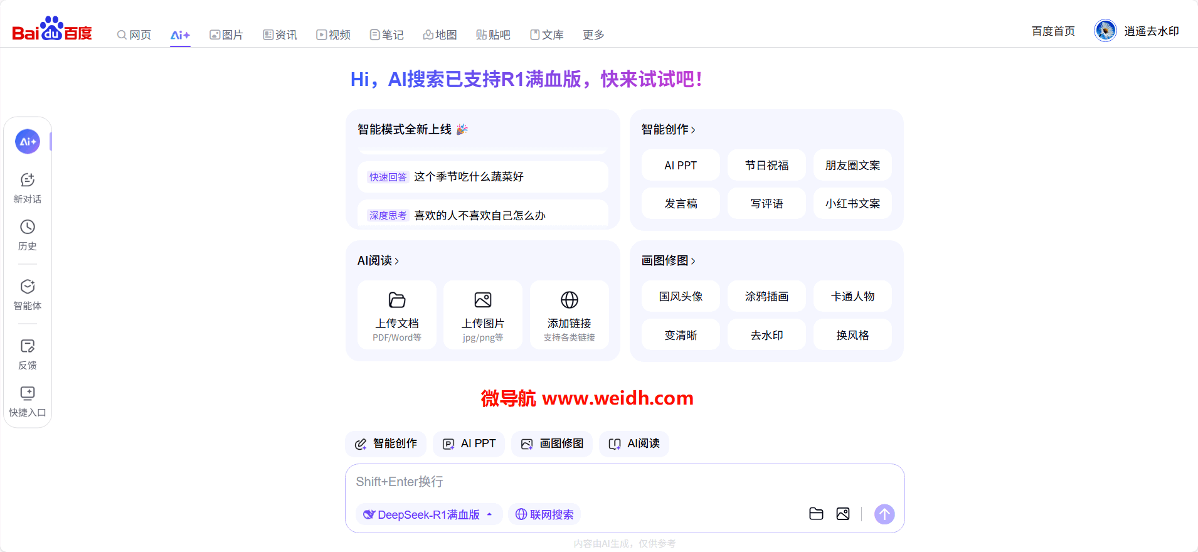The height and width of the screenshot is (552, 1198).
Task: Switch to the 图片 tab
Action: 226,34
